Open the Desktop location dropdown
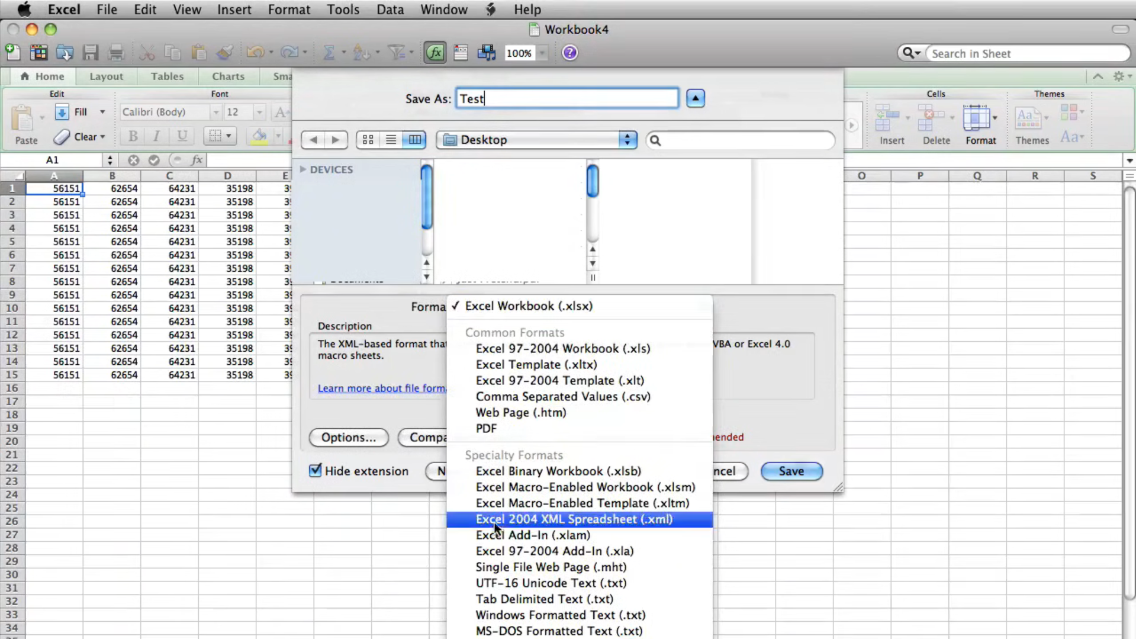This screenshot has height=639, width=1136. [x=536, y=140]
